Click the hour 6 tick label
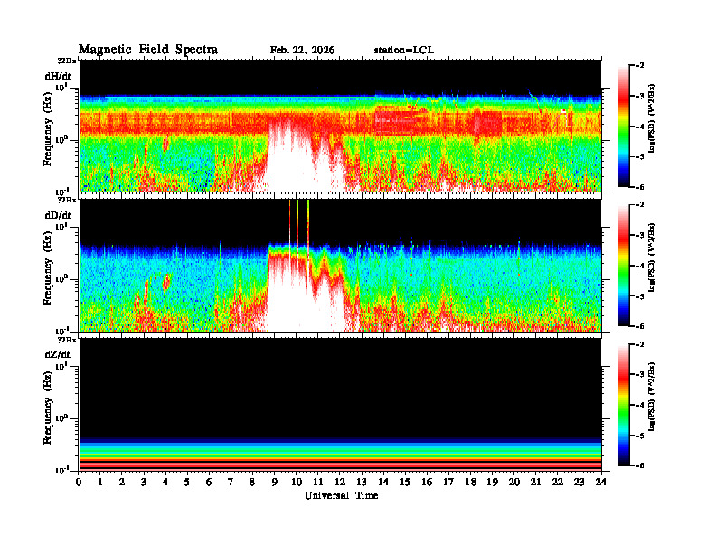Screen dimensions: 716x553 pyautogui.click(x=210, y=482)
